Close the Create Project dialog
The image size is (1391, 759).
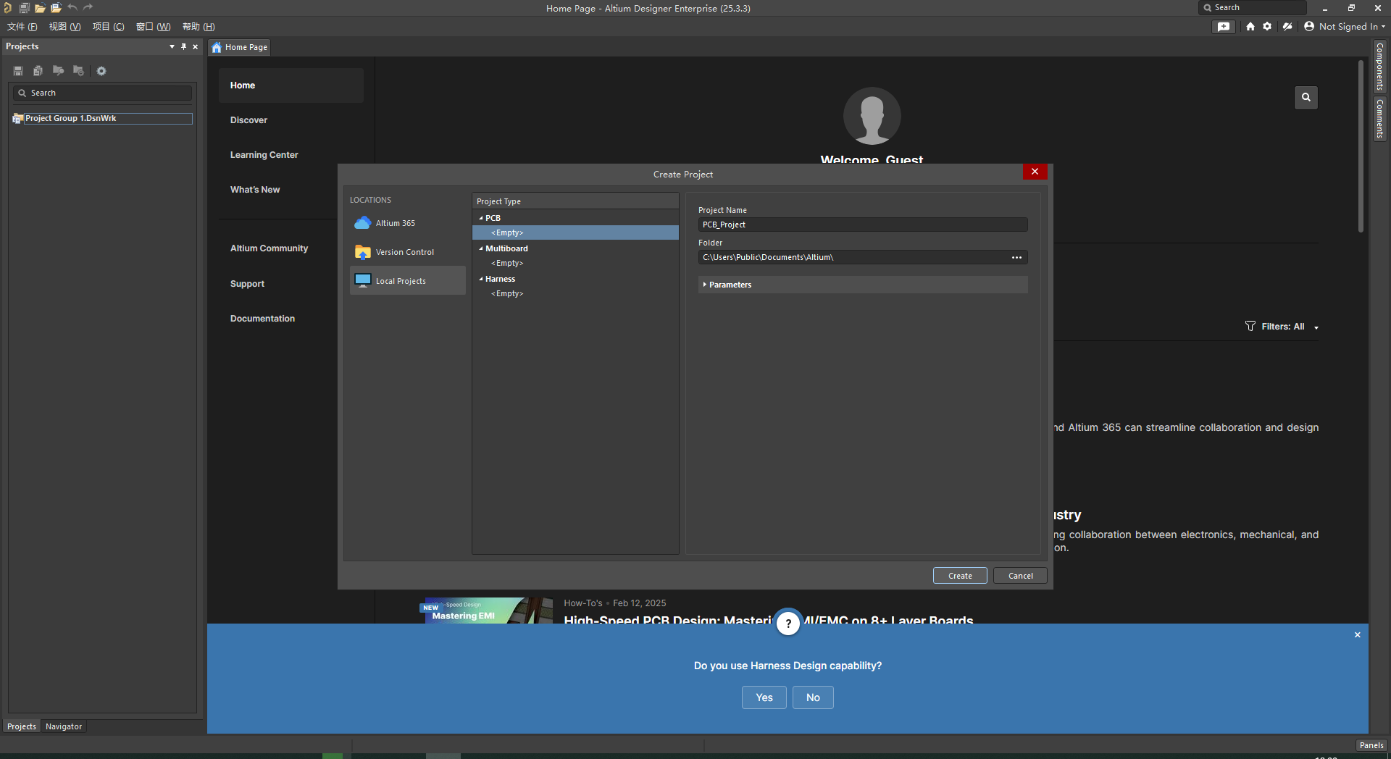pos(1035,172)
